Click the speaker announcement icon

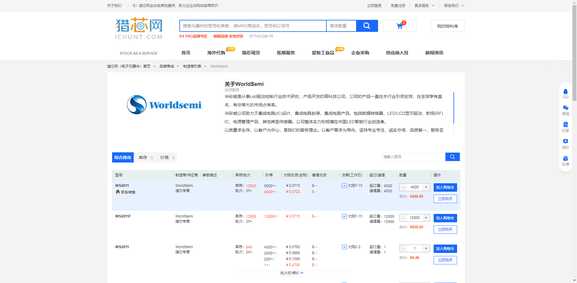[x=135, y=5]
